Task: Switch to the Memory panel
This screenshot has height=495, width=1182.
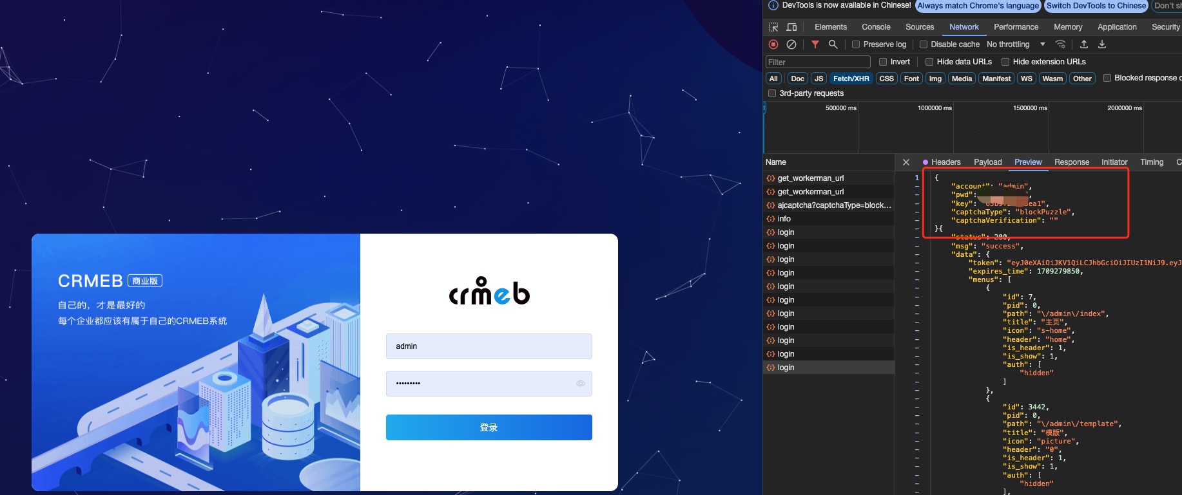Action: pyautogui.click(x=1068, y=27)
